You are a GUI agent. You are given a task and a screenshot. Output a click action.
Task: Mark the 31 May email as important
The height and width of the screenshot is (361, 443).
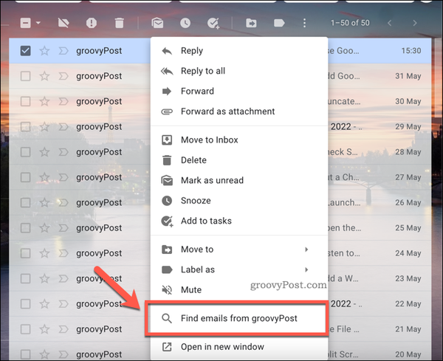click(x=63, y=76)
